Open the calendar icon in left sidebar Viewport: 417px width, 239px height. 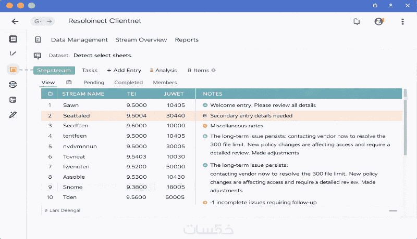[x=13, y=39]
